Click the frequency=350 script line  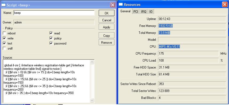[x=40, y=93]
